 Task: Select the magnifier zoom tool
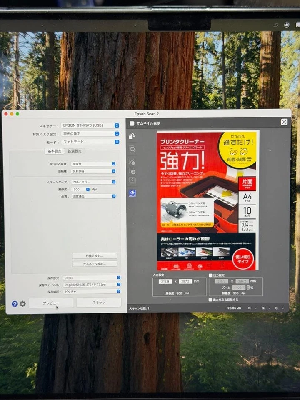click(132, 149)
